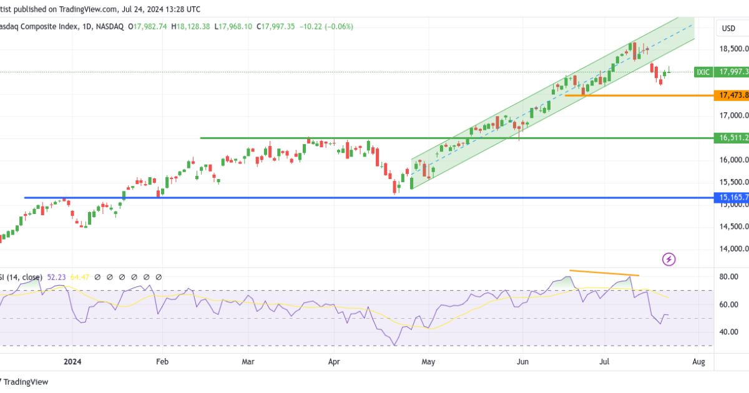Toggle the last crossed-circle in RSI row
Screen dimensions: 749x393
click(x=159, y=276)
